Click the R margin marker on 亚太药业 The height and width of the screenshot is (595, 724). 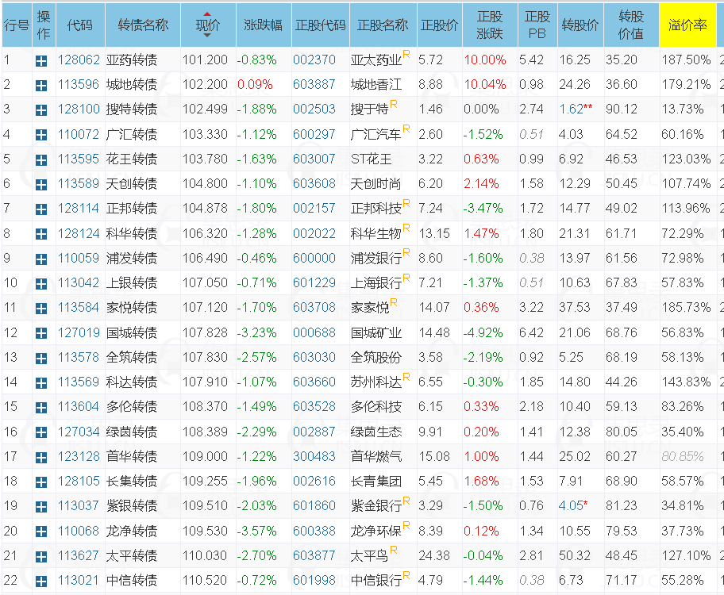(406, 54)
